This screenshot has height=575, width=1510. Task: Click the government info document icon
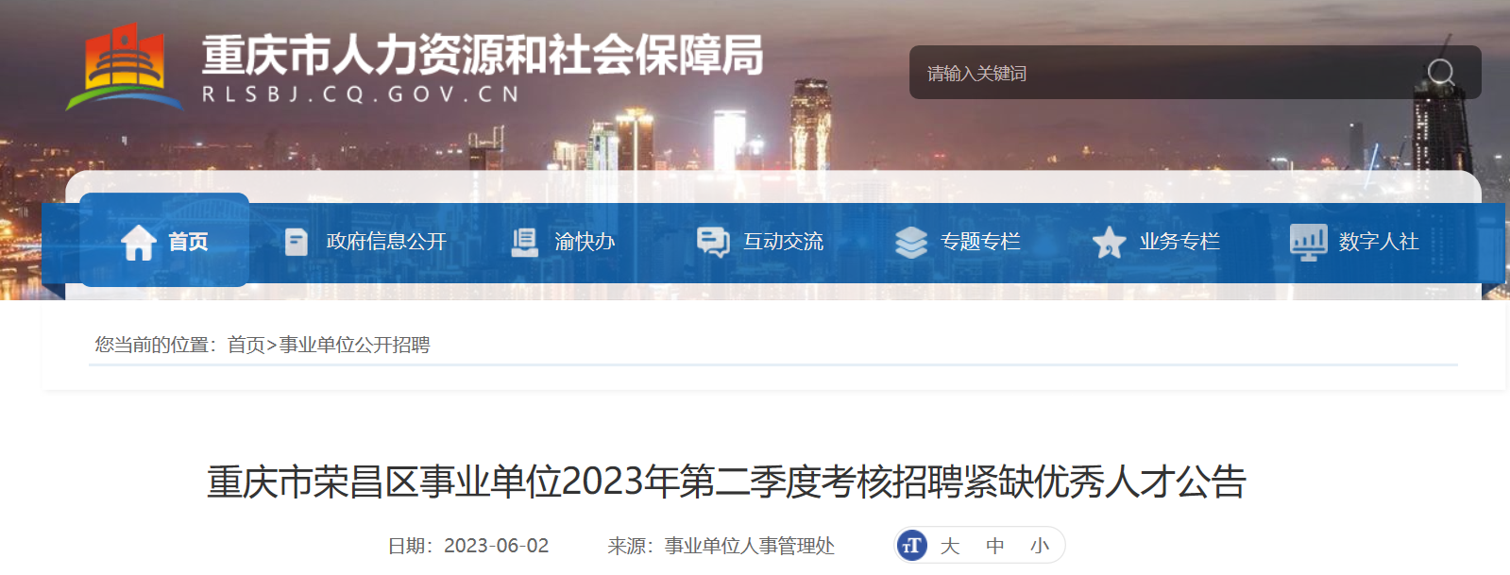pos(297,243)
